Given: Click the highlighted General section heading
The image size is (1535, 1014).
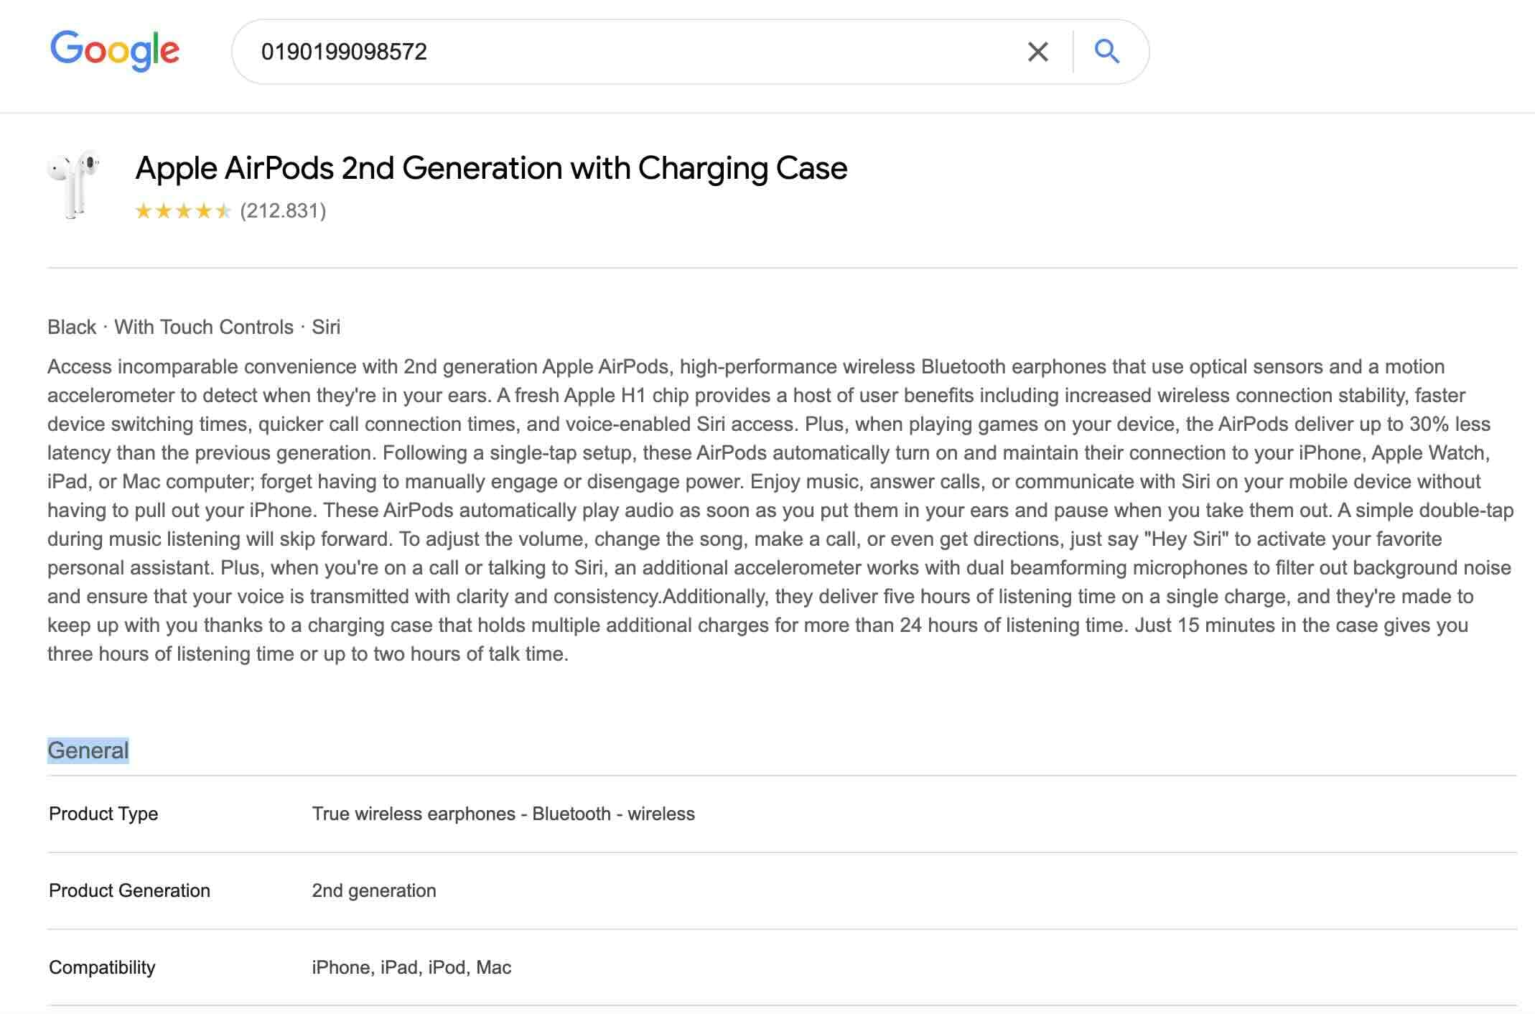Looking at the screenshot, I should click(x=88, y=750).
